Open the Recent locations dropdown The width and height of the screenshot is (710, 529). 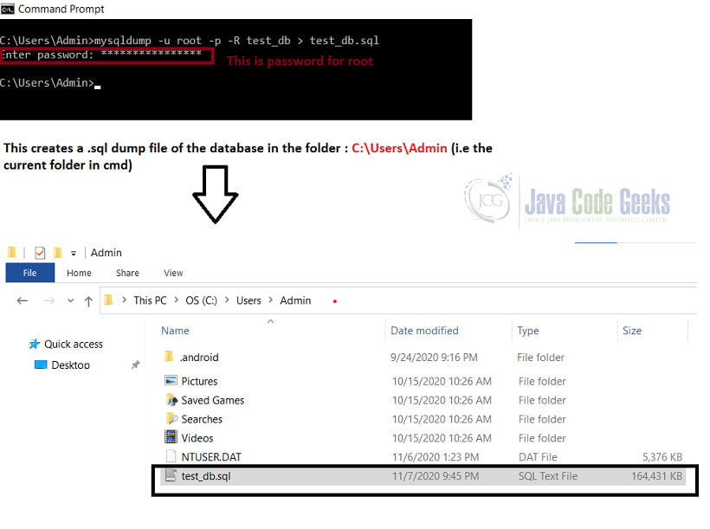point(70,300)
